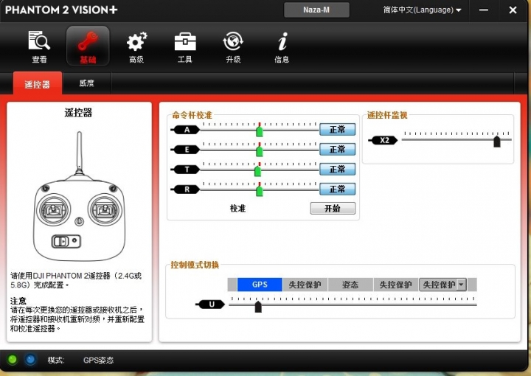531x376 pixels.
Task: Select the 失控保护 segment right of 姿态
Action: pos(395,285)
